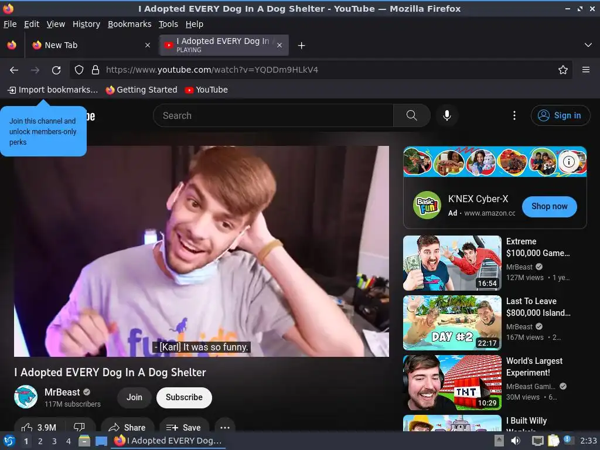Open more actions ellipsis below video
This screenshot has width=600, height=450.
pyautogui.click(x=225, y=427)
